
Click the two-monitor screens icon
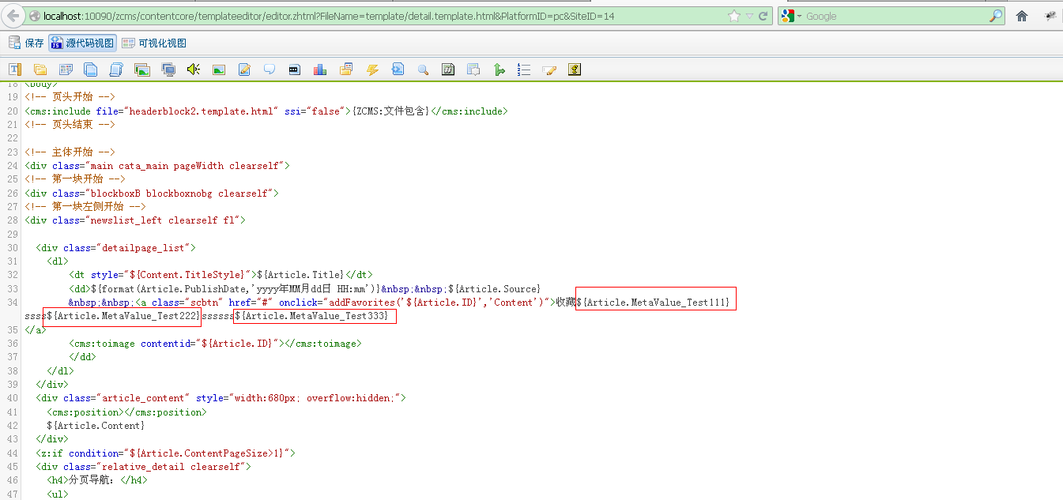(168, 70)
